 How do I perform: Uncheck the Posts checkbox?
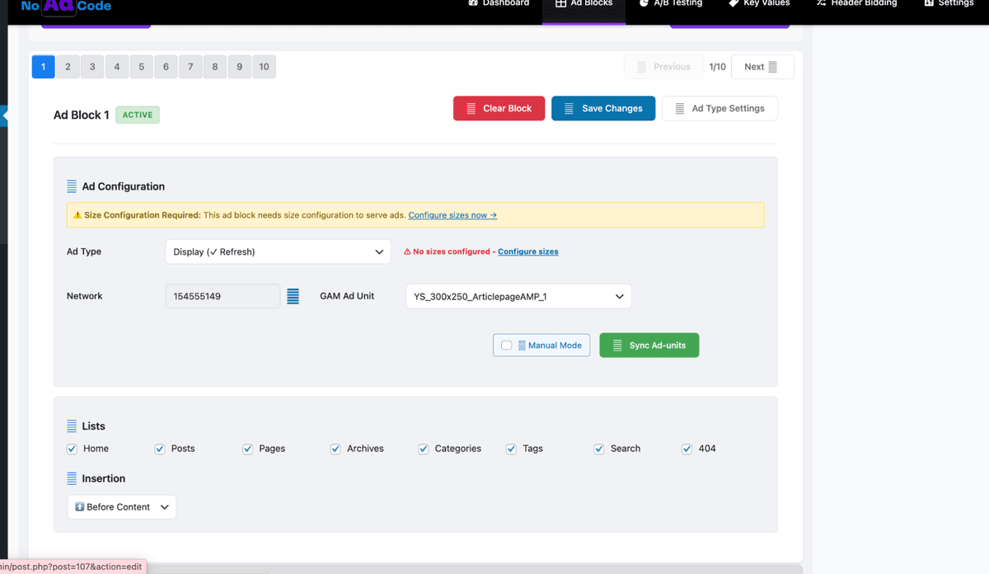159,448
